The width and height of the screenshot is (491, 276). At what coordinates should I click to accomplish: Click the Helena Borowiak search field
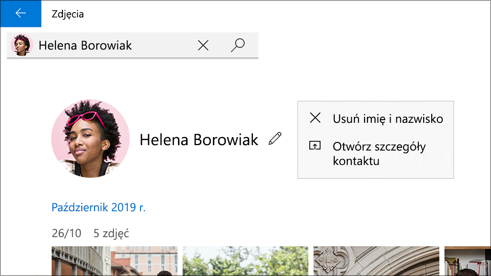[133, 46]
